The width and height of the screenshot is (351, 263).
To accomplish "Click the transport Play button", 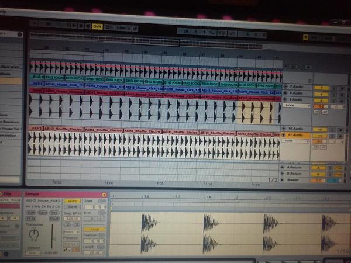I will pyautogui.click(x=74, y=25).
